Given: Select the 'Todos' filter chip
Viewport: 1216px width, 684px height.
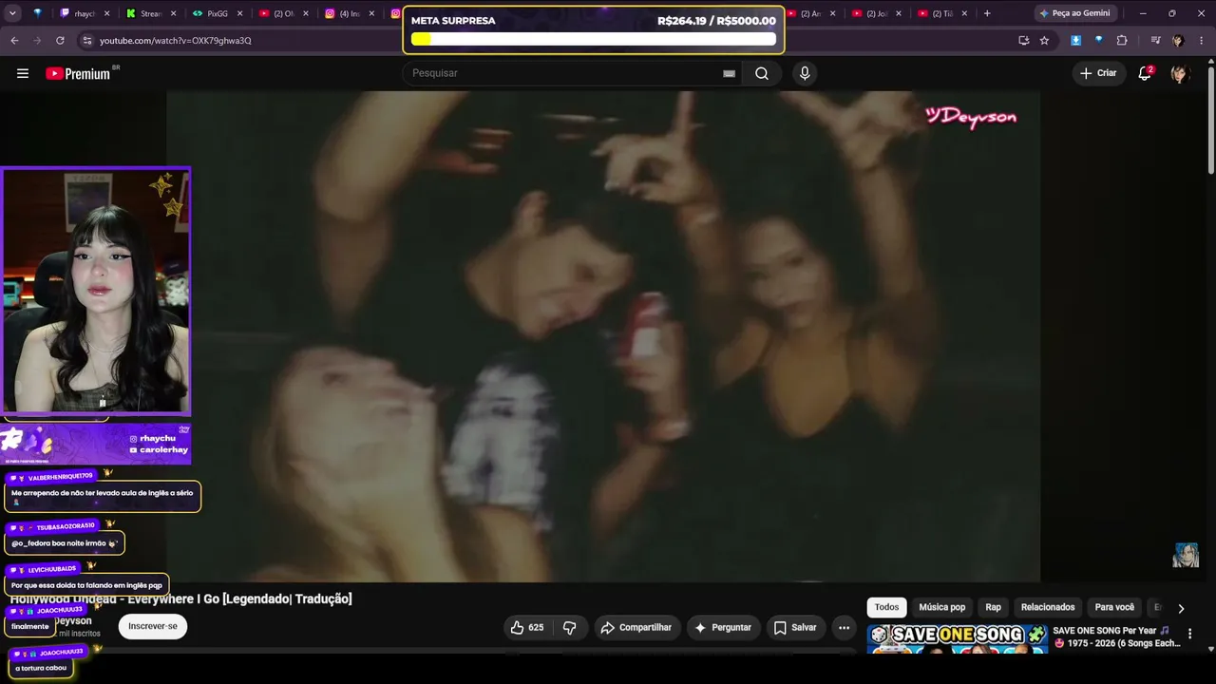Looking at the screenshot, I should [x=886, y=607].
